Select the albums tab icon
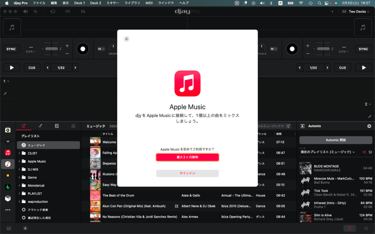Viewport: 375px width, 234px height. point(57,126)
